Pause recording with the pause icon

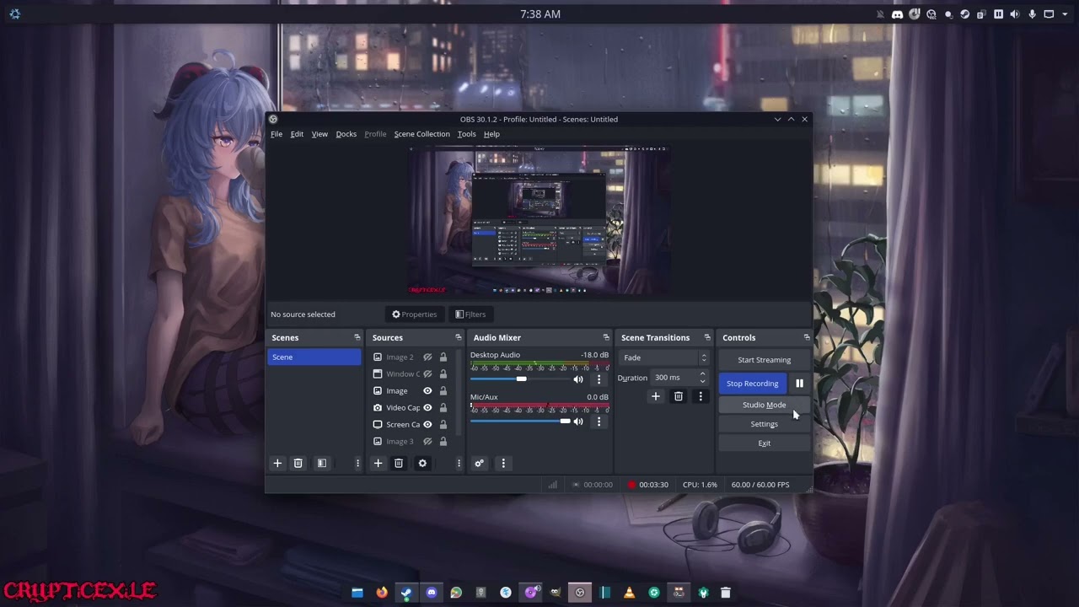pyautogui.click(x=799, y=384)
